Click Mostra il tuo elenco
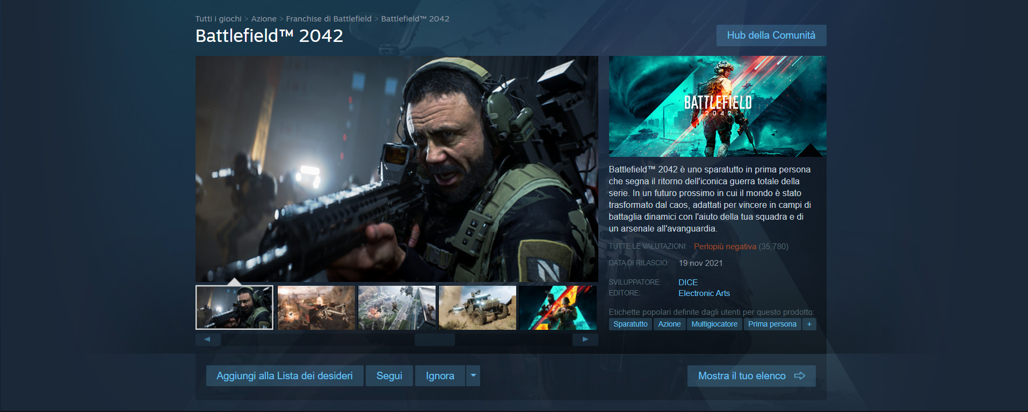The width and height of the screenshot is (1028, 412). [x=751, y=376]
